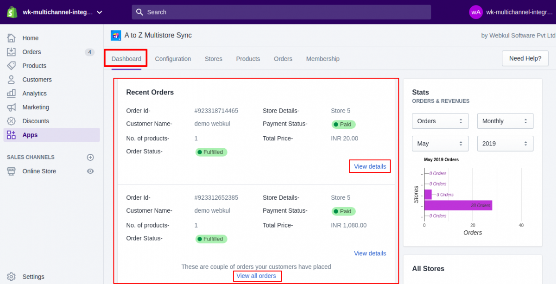
Task: Click the by Webkul Software Pvt Ltd text
Action: point(518,35)
